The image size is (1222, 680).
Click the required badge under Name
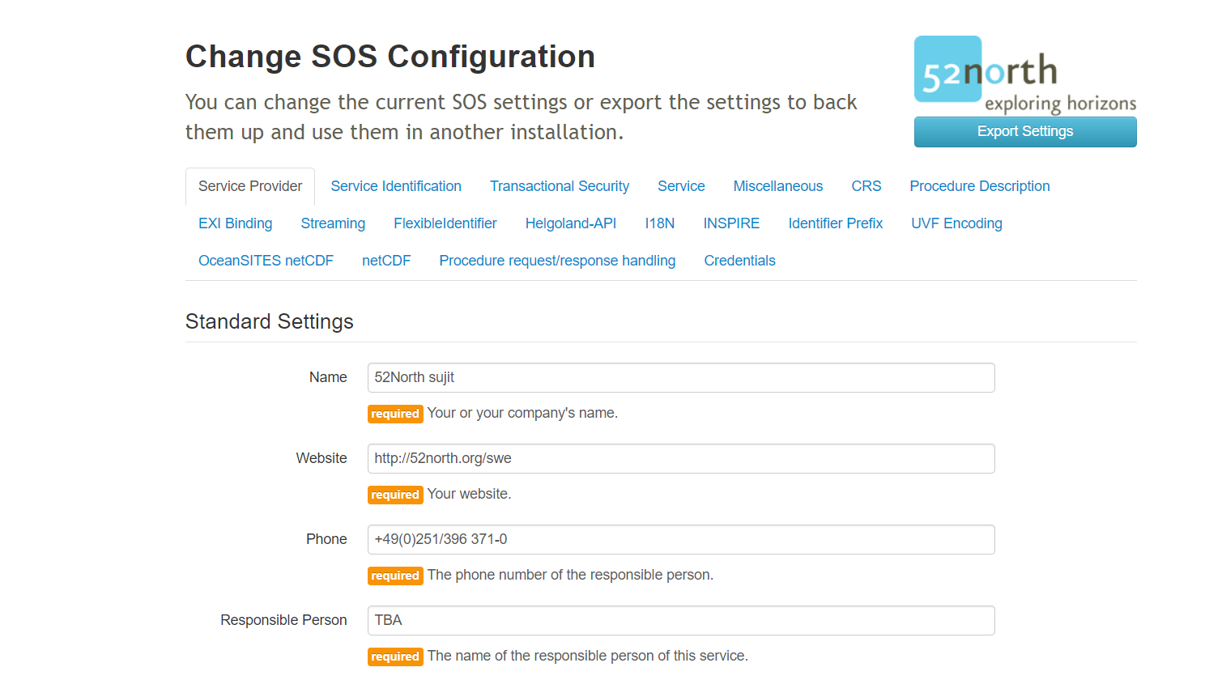point(395,414)
